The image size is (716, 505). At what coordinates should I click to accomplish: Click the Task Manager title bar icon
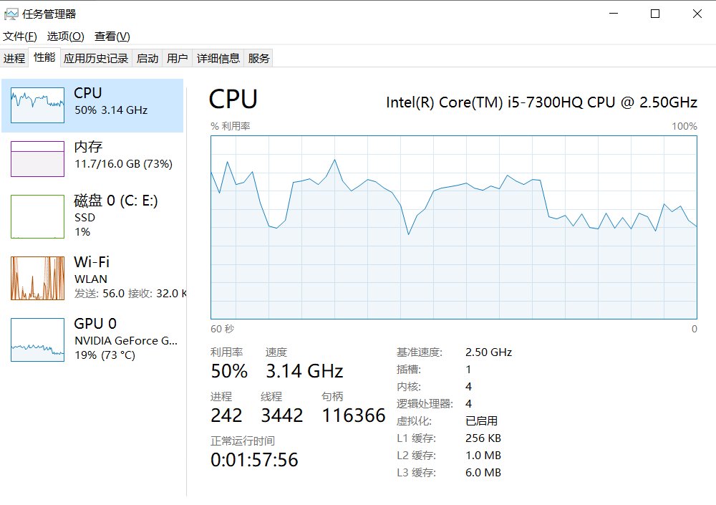11,14
